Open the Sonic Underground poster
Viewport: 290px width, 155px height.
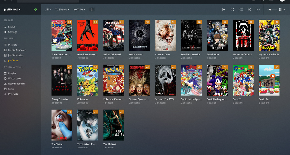(x=217, y=80)
